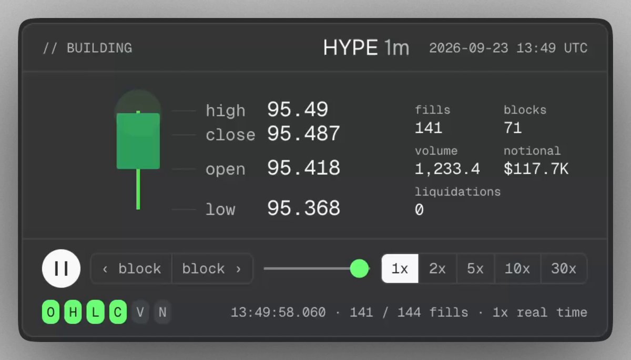
Task: Pause playback with the round pause button
Action: [x=62, y=268]
